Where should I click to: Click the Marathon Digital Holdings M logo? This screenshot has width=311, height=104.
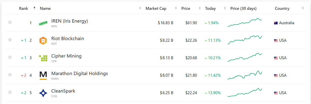point(43,75)
